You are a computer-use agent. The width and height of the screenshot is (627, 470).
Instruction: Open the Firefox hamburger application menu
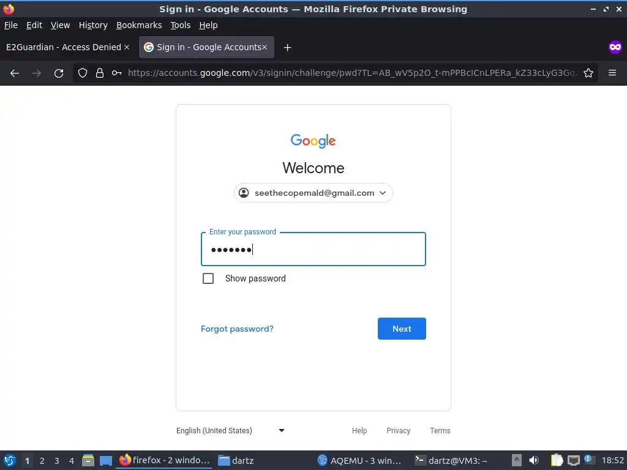(x=612, y=73)
